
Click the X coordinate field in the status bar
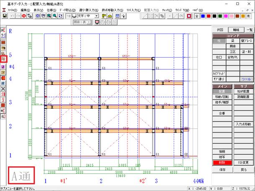coord(198,188)
